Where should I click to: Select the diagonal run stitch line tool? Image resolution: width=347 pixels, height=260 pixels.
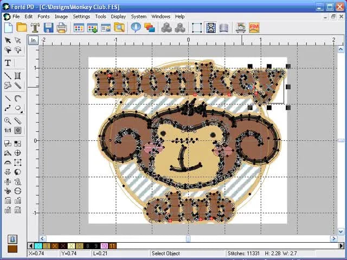(8, 76)
